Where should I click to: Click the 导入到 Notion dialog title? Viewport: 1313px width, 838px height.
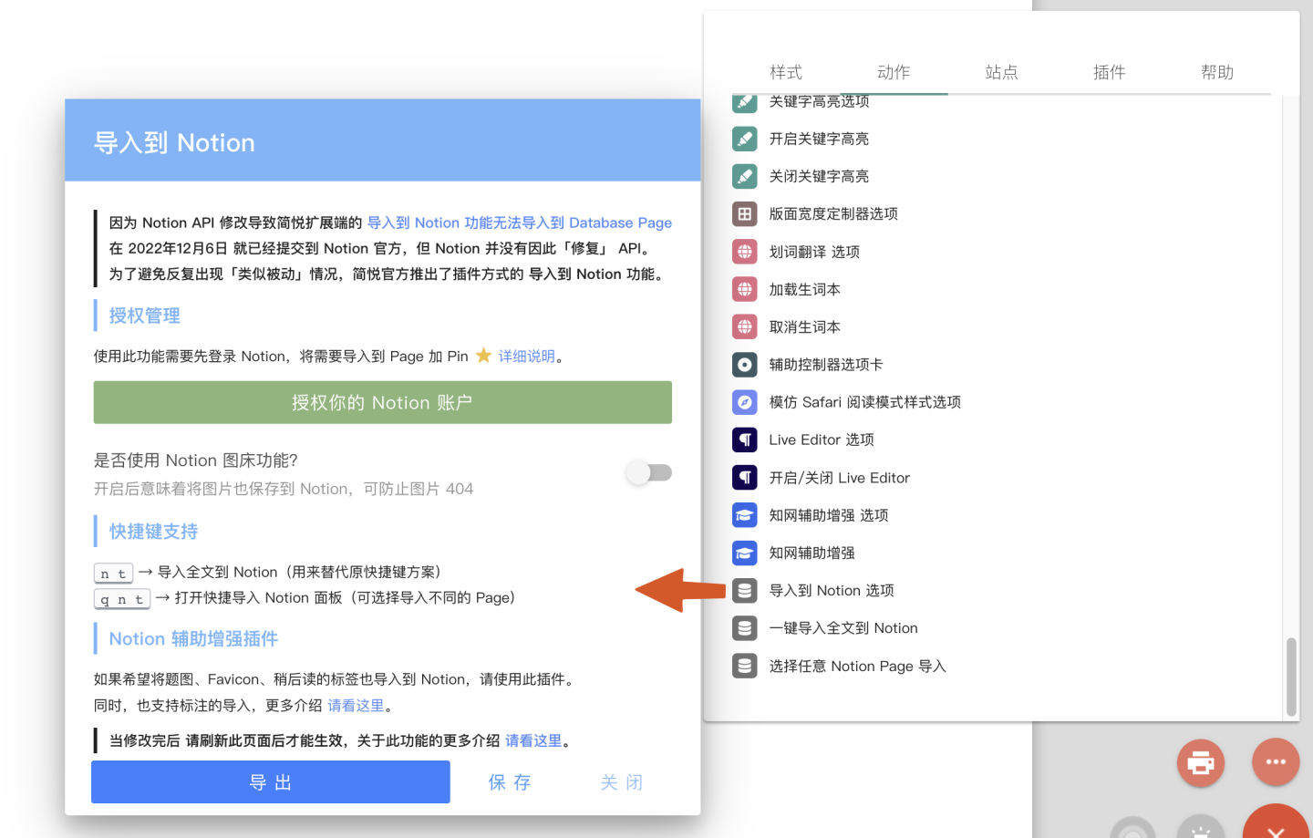[x=174, y=143]
